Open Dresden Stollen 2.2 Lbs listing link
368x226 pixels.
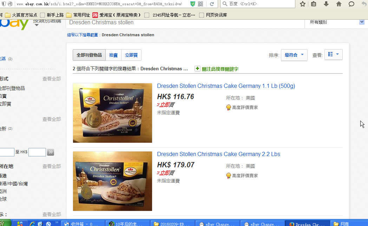[218, 154]
